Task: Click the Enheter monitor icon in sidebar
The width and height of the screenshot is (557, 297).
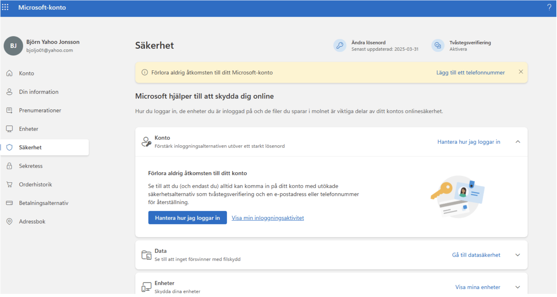Action: coord(9,129)
